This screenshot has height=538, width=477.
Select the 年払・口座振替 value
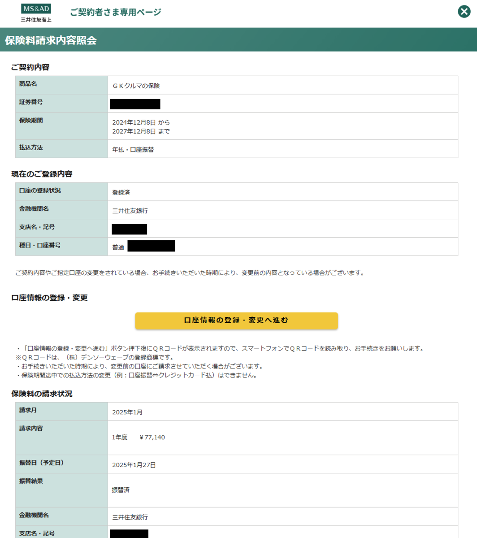coord(133,150)
